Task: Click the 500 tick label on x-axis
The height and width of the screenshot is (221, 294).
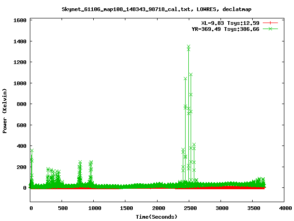Action: coord(62,208)
